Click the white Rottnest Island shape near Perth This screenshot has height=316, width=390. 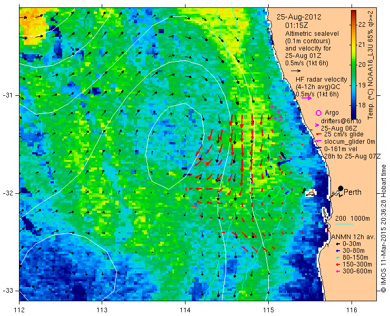point(310,193)
